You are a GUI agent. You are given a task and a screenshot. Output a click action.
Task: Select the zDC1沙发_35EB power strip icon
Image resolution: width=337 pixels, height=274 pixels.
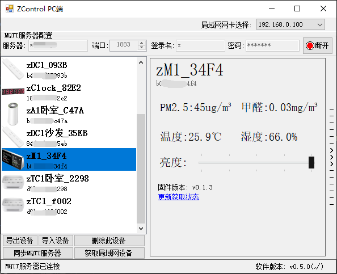point(13,137)
